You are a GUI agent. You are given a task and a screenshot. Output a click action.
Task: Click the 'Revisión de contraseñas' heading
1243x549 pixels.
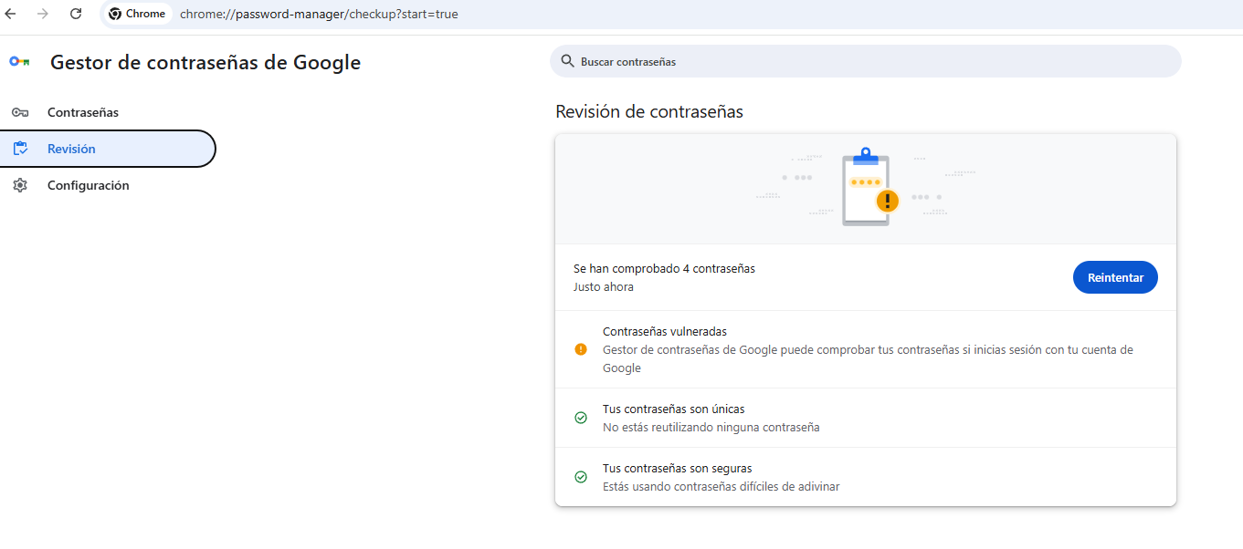[649, 112]
